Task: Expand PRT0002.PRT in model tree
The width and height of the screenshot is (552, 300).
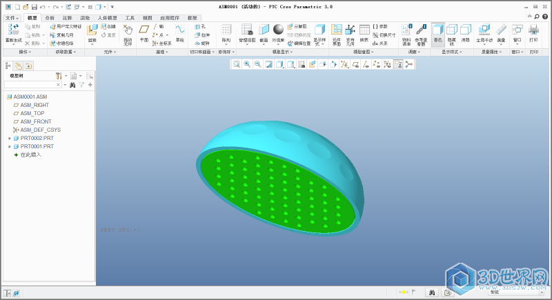Action: coord(10,138)
